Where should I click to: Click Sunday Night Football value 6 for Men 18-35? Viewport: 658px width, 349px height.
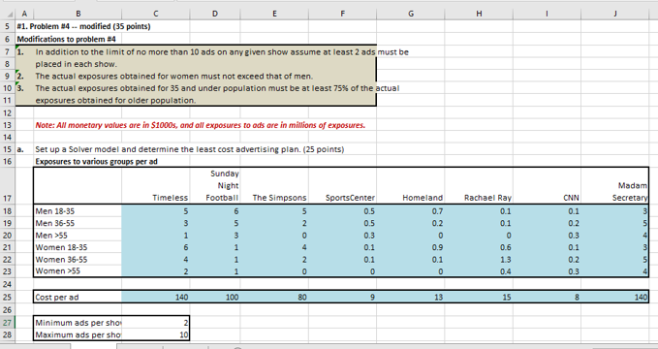pyautogui.click(x=215, y=211)
